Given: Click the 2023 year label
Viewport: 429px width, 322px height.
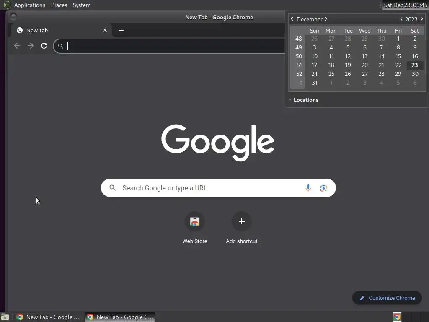Looking at the screenshot, I should (411, 19).
